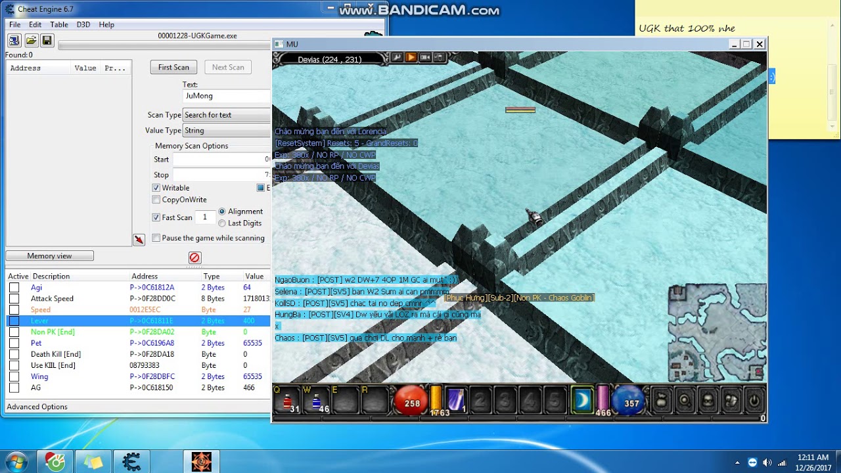Click the camera icon in MU toolbar
The image size is (841, 473).
[x=425, y=58]
